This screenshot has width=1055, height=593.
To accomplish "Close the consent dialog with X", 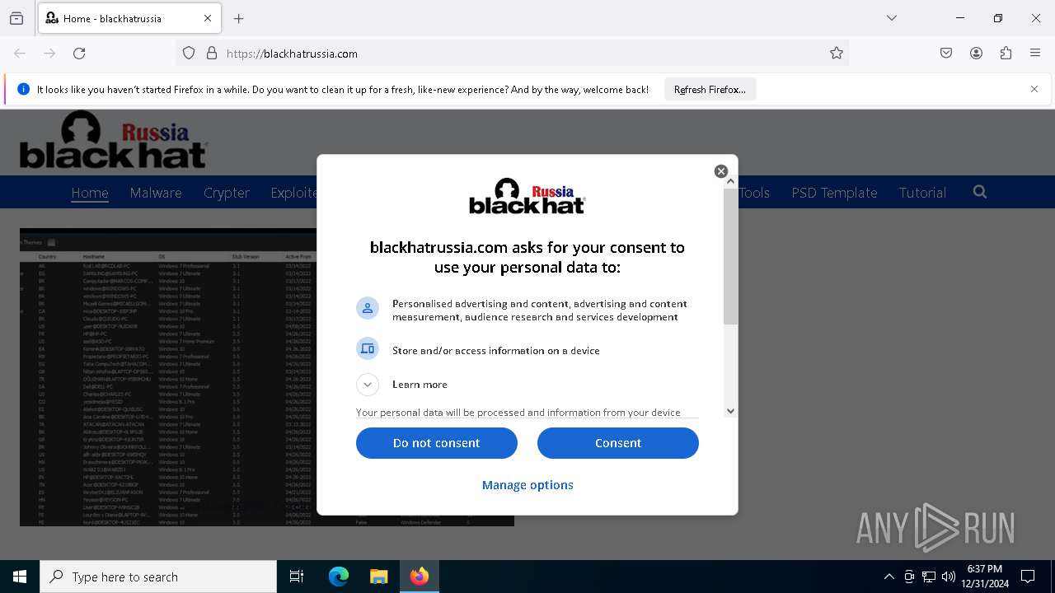I will pos(721,171).
